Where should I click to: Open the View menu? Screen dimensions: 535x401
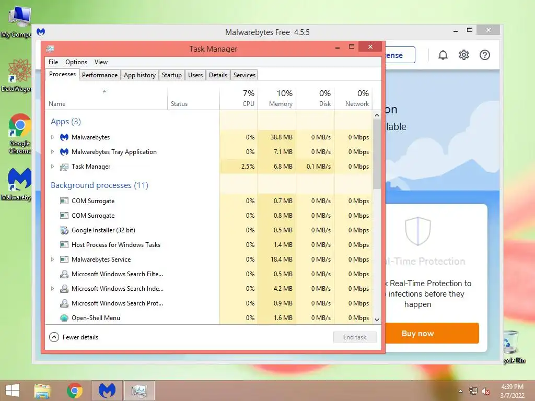pyautogui.click(x=101, y=62)
